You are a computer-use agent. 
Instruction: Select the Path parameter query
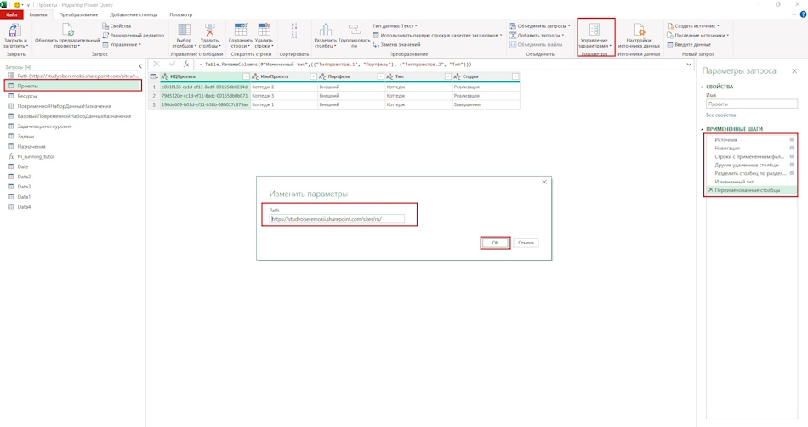(x=73, y=76)
